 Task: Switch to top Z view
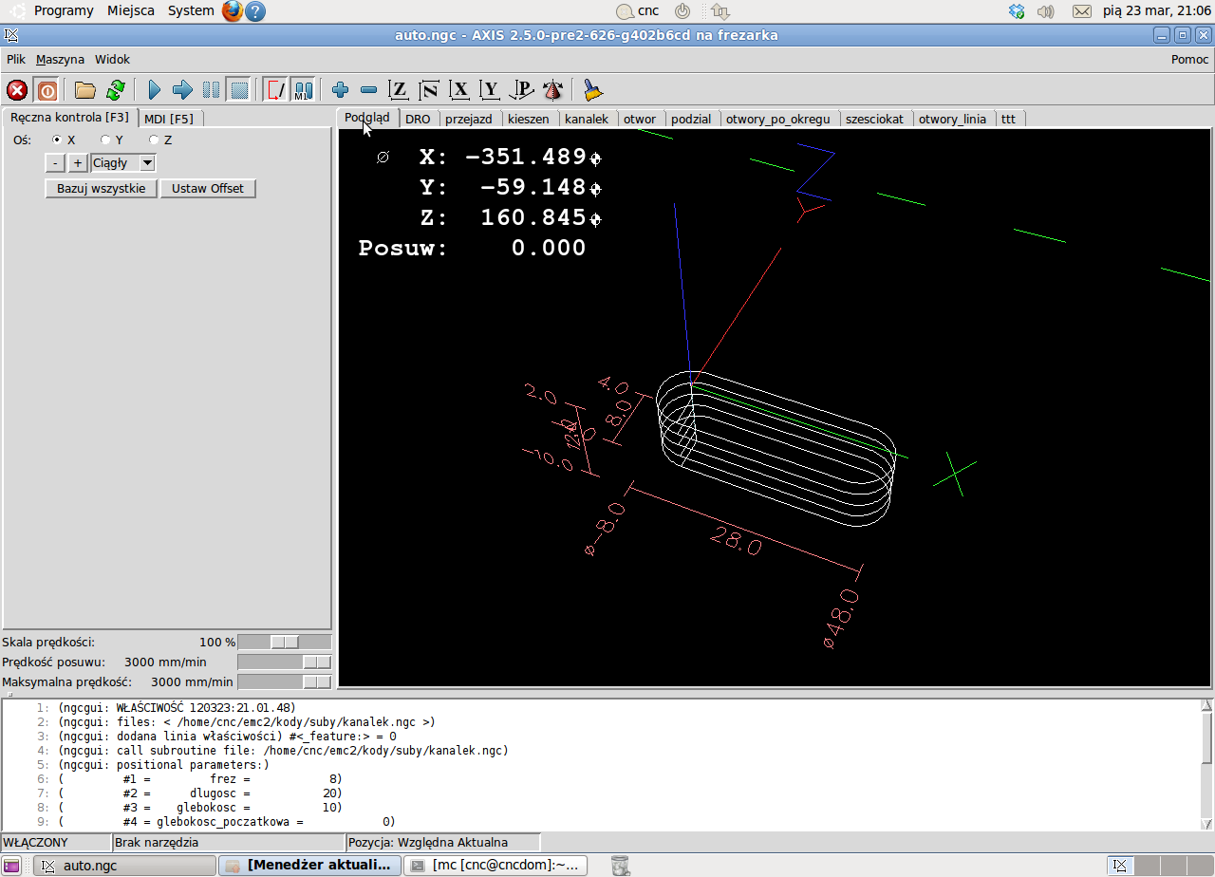point(399,90)
